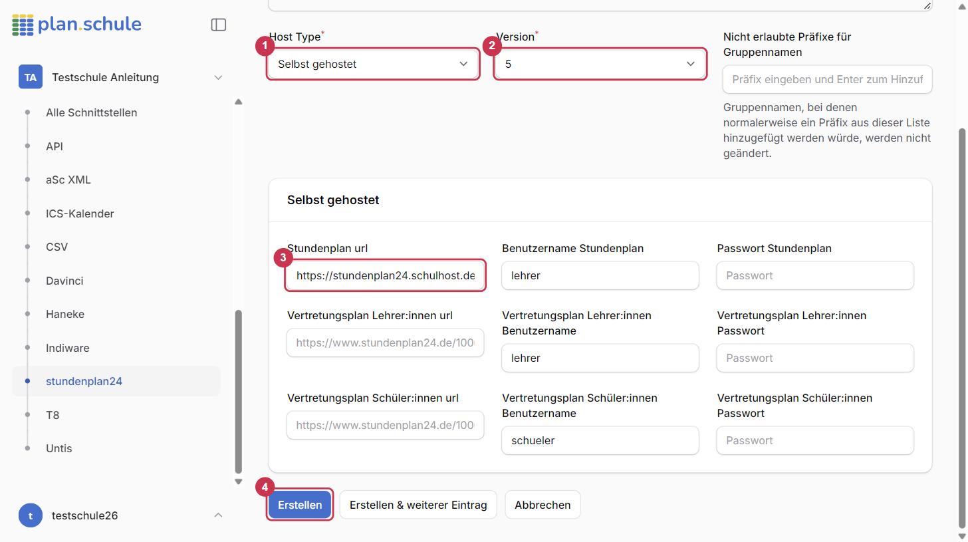Open Untis interface page
968x542 pixels.
[59, 448]
